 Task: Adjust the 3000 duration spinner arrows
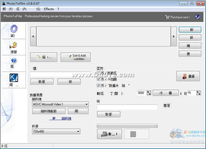pos(149,93)
